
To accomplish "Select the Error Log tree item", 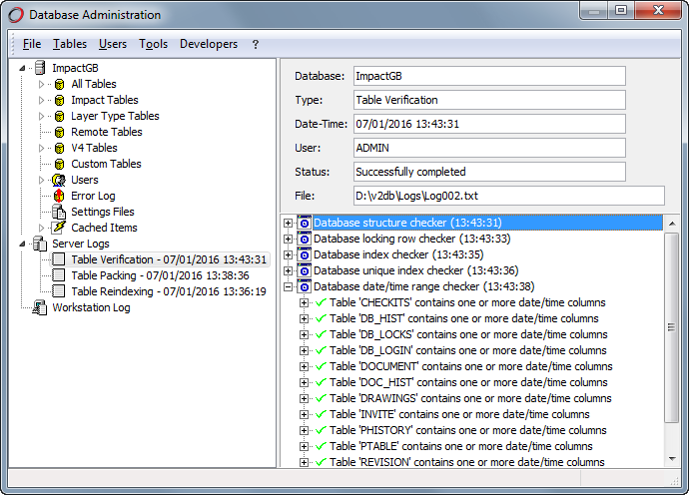I will click(93, 196).
